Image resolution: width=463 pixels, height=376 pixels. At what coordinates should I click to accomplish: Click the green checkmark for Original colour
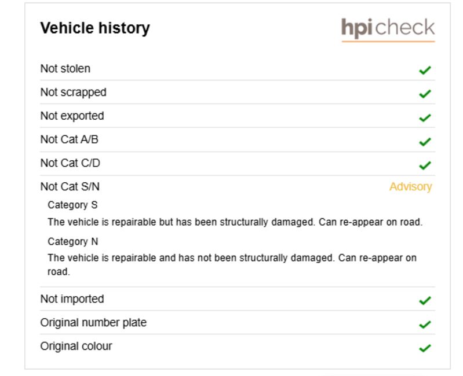pyautogui.click(x=425, y=348)
